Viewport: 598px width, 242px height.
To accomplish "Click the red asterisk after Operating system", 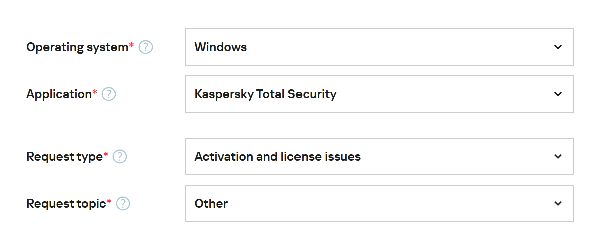I will point(132,45).
